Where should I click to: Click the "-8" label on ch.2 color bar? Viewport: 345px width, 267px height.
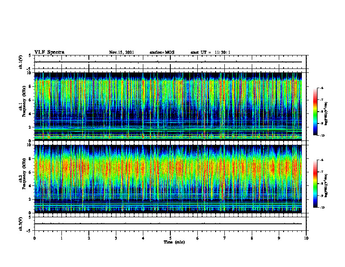(321, 184)
